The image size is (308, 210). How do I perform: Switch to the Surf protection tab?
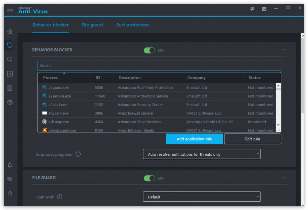coord(132,25)
